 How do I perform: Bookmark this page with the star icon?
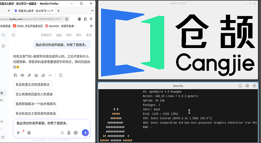(x=67, y=19)
